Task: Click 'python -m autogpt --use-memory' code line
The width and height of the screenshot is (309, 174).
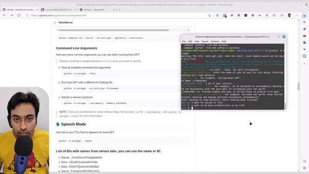Action: 95,103
